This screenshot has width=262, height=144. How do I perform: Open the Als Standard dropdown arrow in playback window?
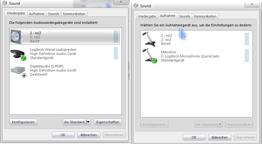[88, 122]
